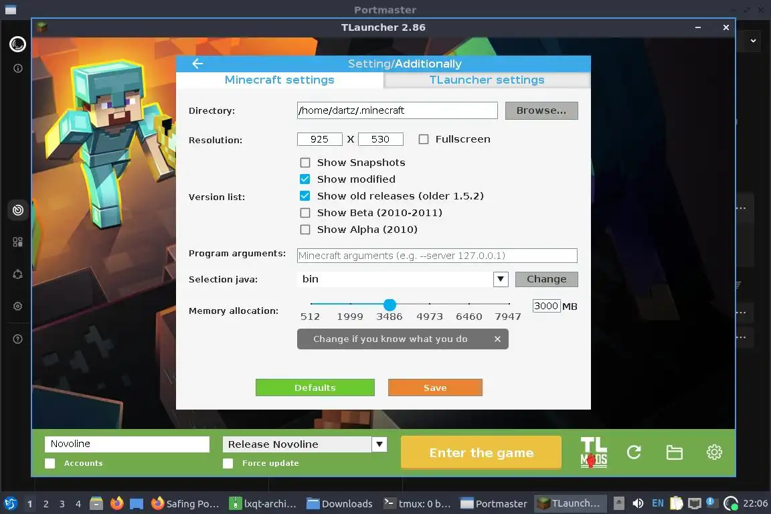Screen dimensions: 771x514
Task: Open TLauncher settings gear icon
Action: [x=714, y=452]
